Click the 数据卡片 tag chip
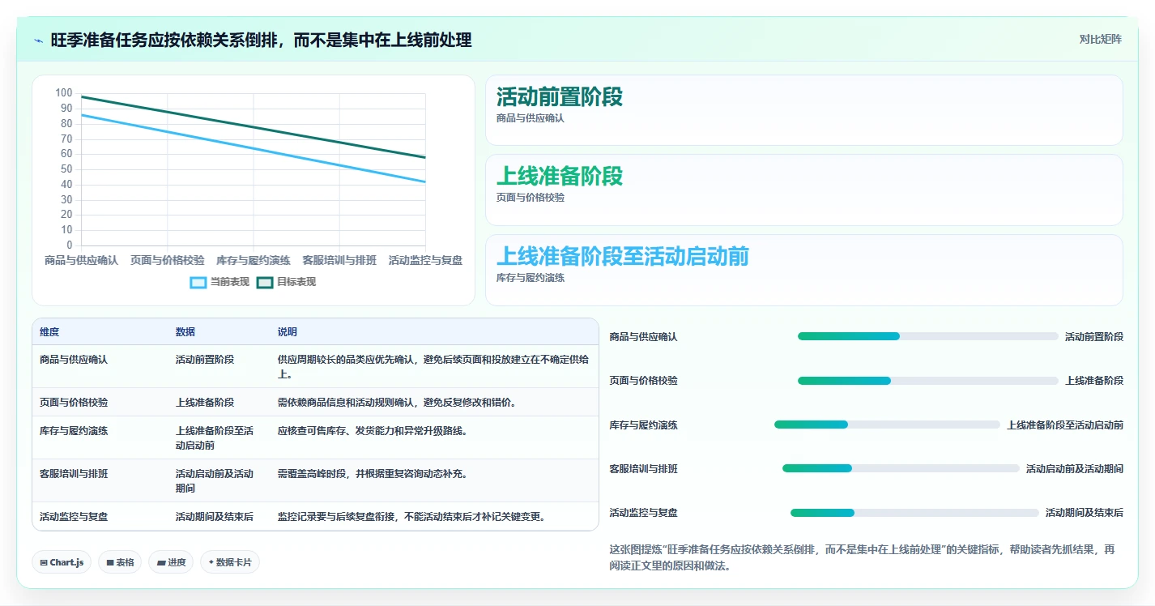The height and width of the screenshot is (606, 1155). 230,562
